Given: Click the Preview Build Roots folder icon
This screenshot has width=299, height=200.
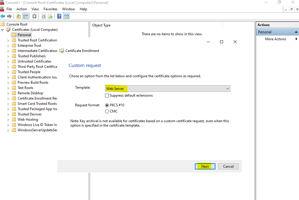Looking at the screenshot, I should [14, 83].
